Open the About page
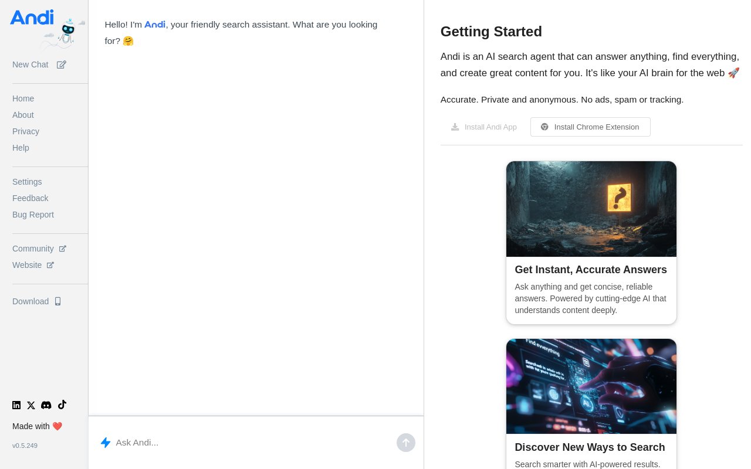 pos(23,115)
